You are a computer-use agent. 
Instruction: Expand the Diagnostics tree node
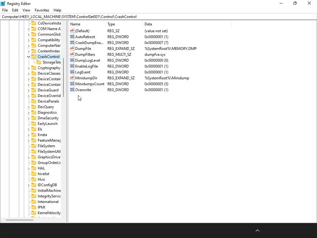28,113
